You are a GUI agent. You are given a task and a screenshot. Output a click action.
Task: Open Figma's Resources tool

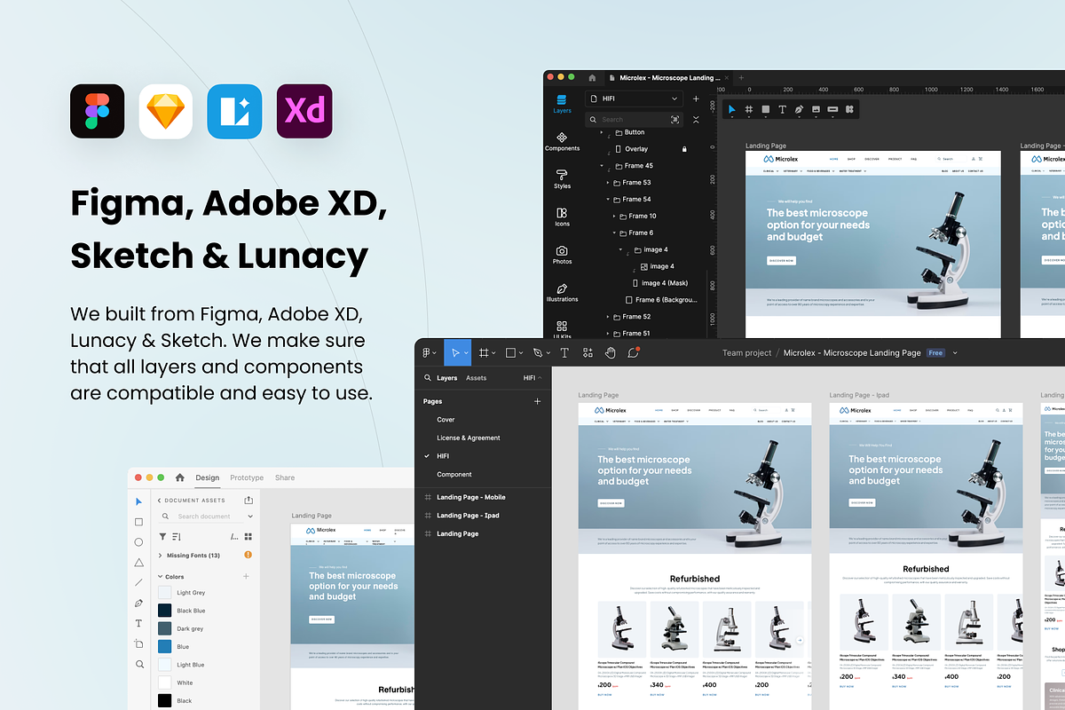coord(588,352)
